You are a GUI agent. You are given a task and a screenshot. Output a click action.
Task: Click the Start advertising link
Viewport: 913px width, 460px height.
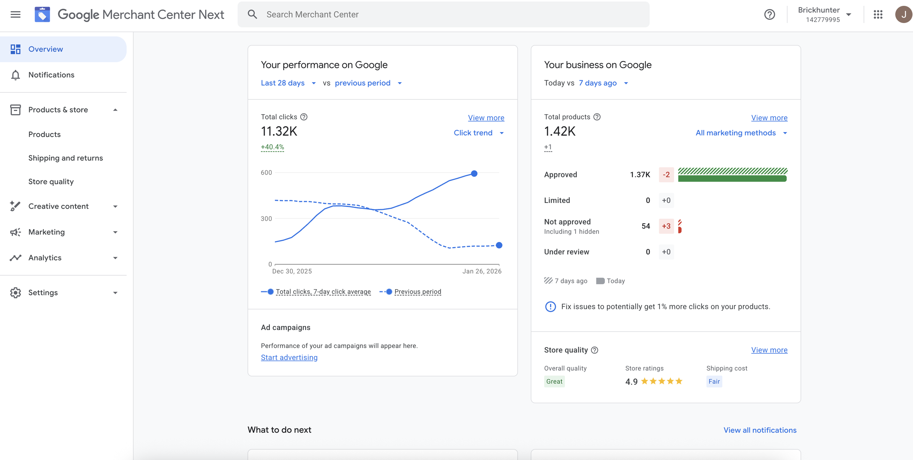289,358
